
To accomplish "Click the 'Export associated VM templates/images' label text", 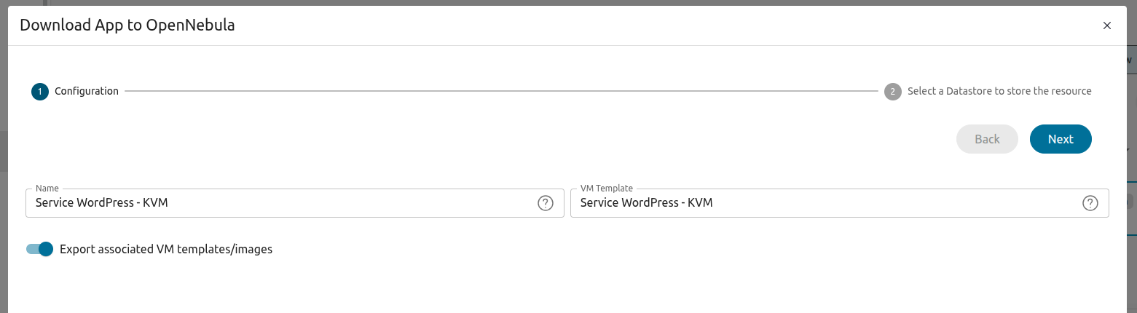I will [165, 249].
